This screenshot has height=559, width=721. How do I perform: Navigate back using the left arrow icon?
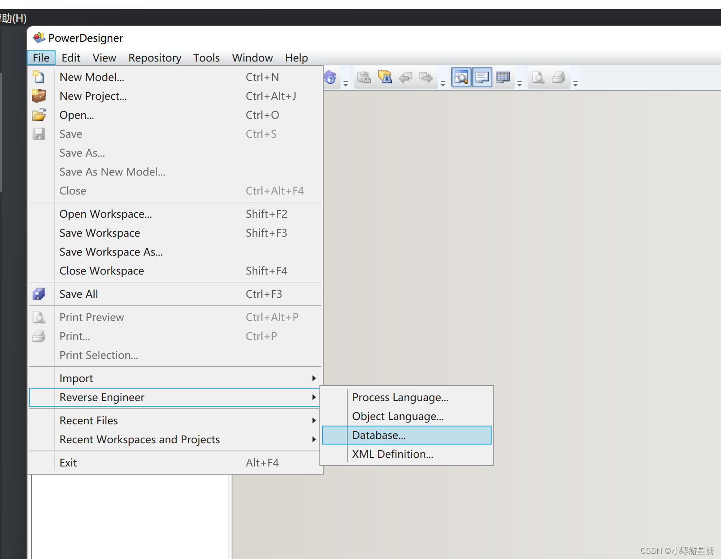(x=405, y=77)
